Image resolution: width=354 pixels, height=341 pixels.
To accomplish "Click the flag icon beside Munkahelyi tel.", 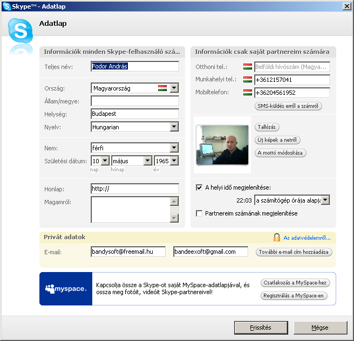I will [x=248, y=80].
